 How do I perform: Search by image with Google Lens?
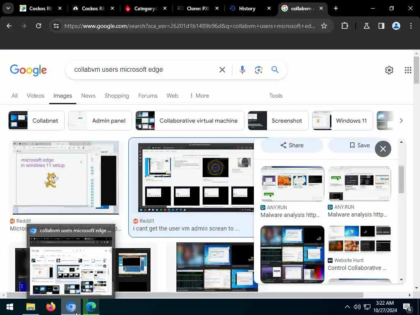(258, 70)
